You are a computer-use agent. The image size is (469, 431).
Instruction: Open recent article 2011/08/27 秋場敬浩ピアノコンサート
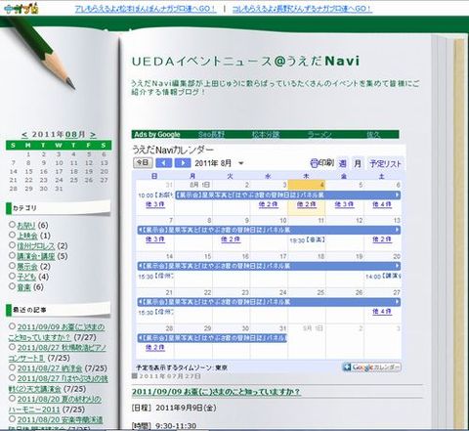tap(58, 353)
